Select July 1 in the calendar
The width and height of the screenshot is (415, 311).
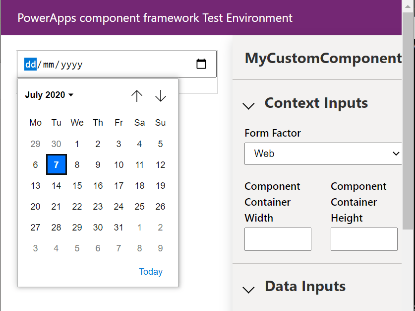point(77,144)
